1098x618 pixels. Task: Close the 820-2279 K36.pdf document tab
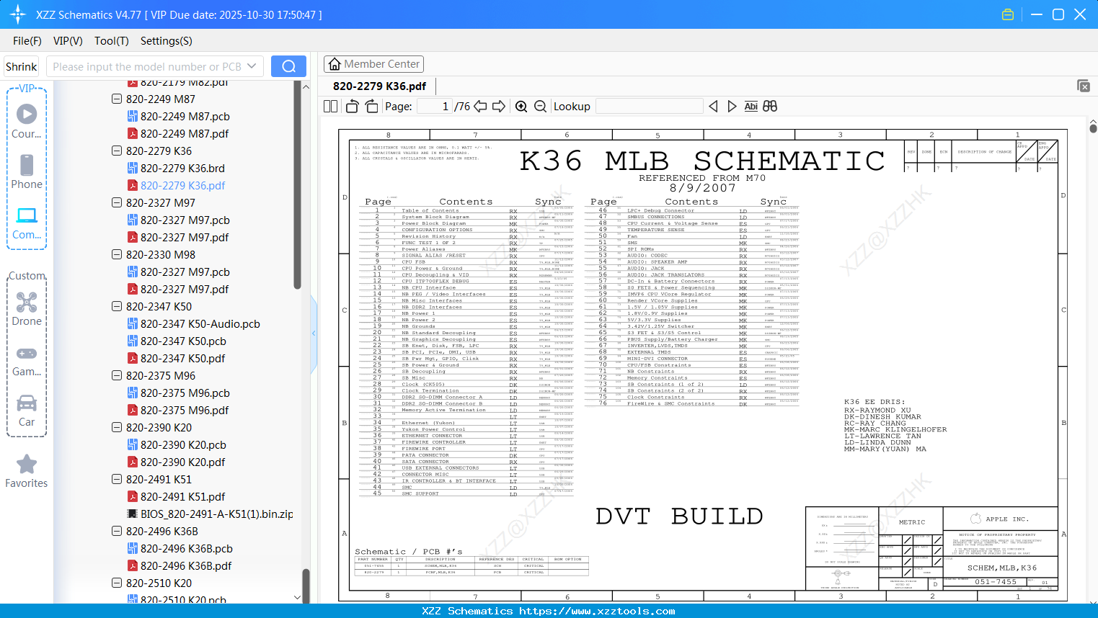point(1084,86)
